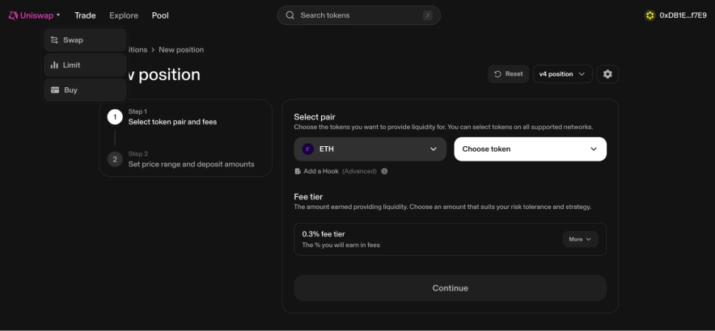
Task: Click the wallet avatar icon
Action: 649,15
